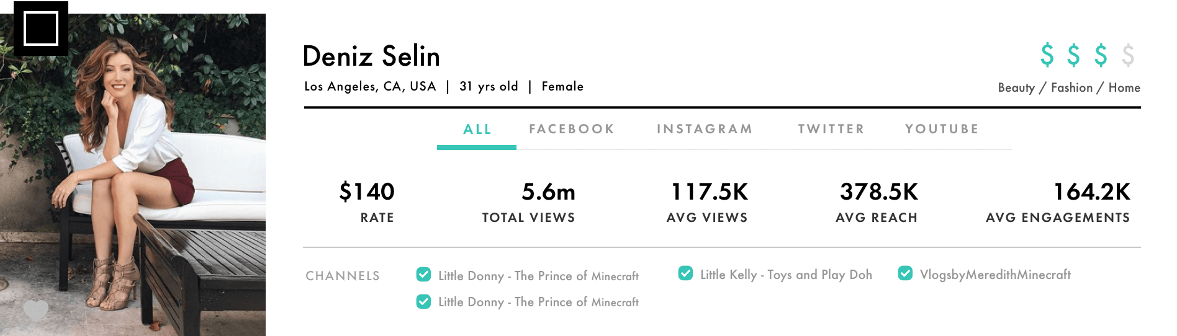1177x336 pixels.
Task: Click the 164.2K avg engagements stat
Action: pyautogui.click(x=1091, y=192)
